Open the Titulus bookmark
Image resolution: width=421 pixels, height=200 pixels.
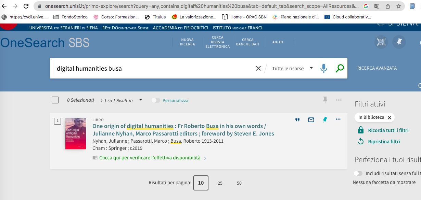(x=155, y=17)
